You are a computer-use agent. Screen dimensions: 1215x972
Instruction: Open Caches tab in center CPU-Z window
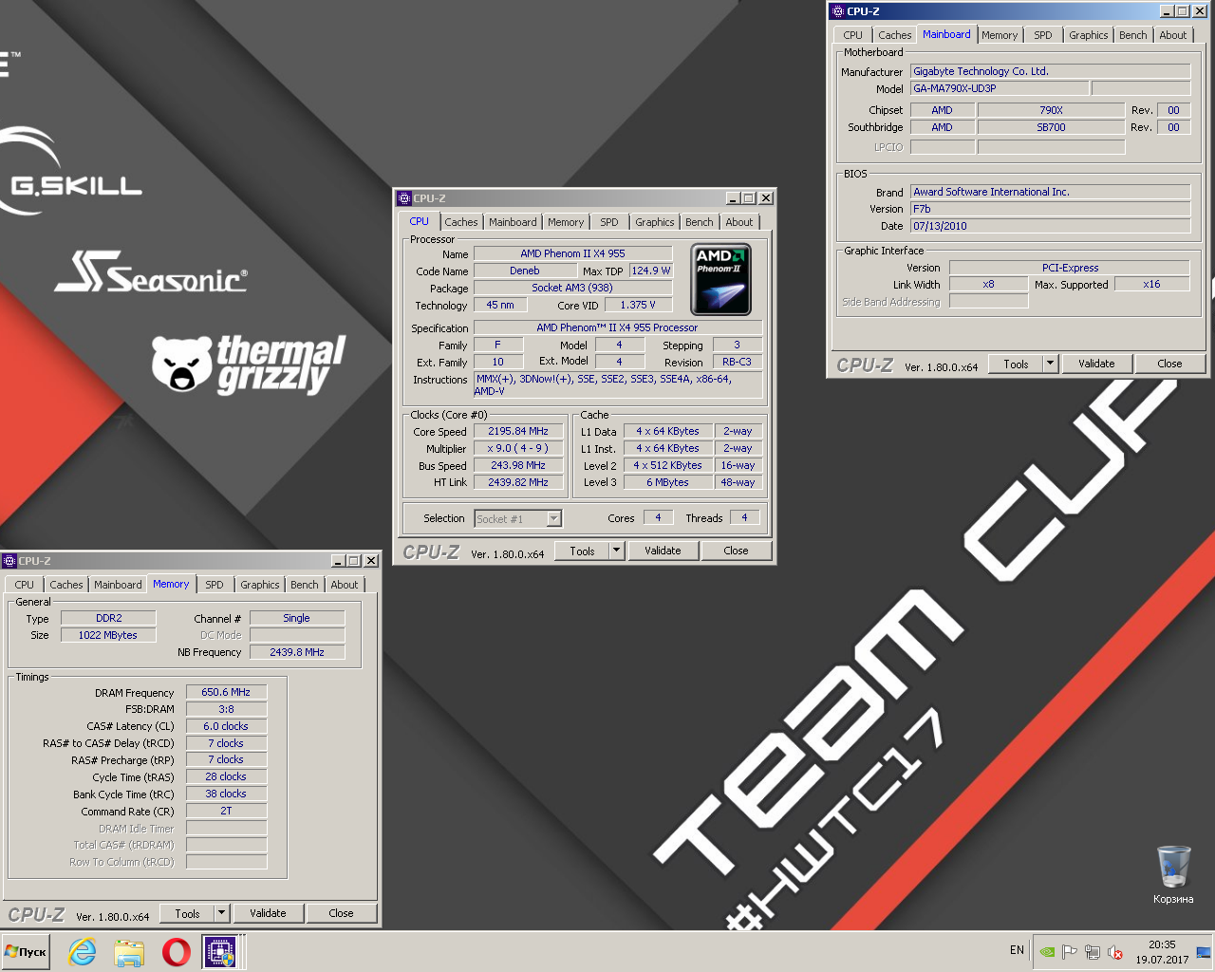pos(461,222)
